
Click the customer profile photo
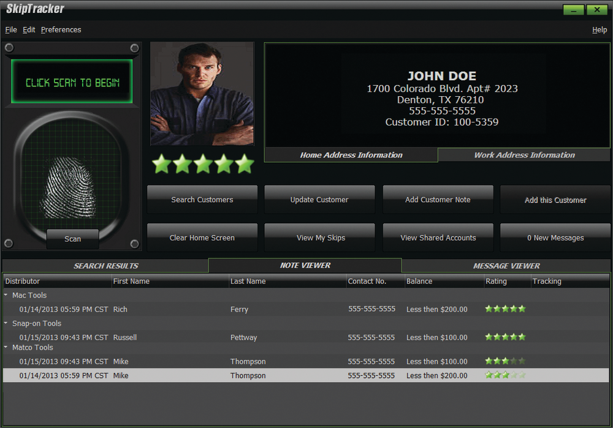click(x=202, y=94)
